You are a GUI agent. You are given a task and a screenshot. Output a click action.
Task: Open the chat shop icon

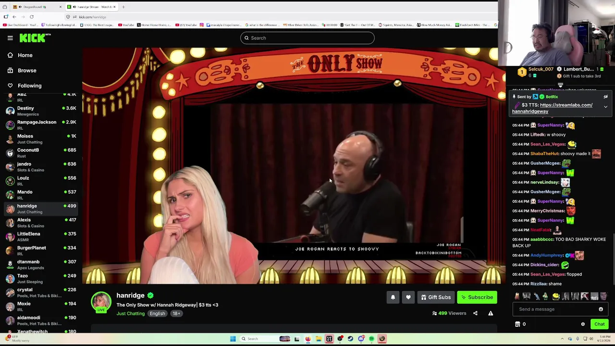517,324
